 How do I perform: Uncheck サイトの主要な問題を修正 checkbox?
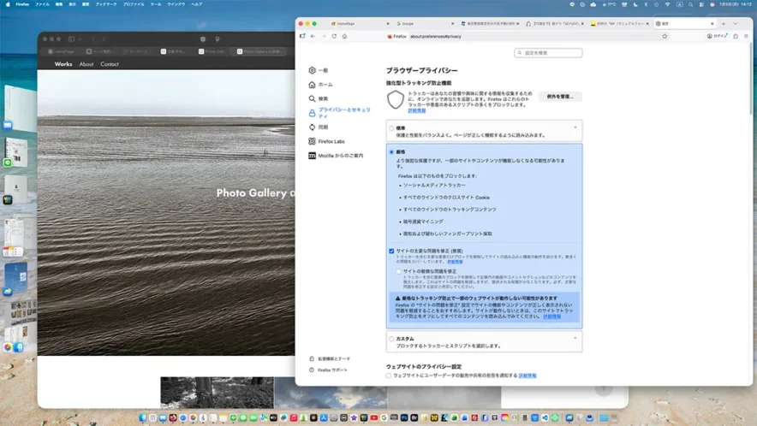(x=391, y=251)
